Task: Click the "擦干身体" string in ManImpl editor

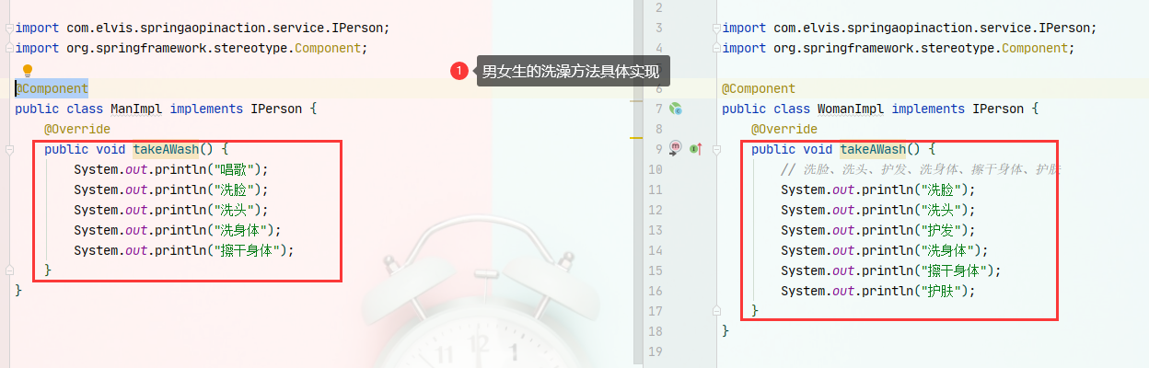Action: [x=248, y=250]
